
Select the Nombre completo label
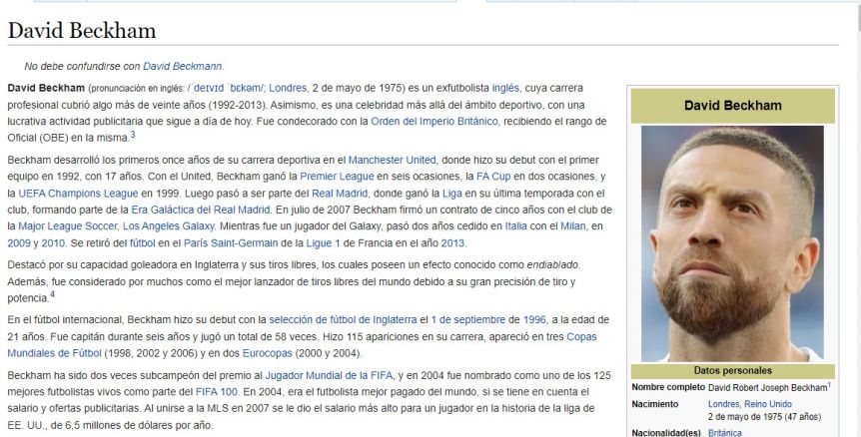point(668,387)
